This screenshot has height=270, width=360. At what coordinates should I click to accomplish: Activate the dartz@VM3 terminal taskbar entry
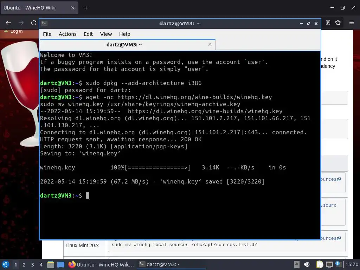point(171,264)
